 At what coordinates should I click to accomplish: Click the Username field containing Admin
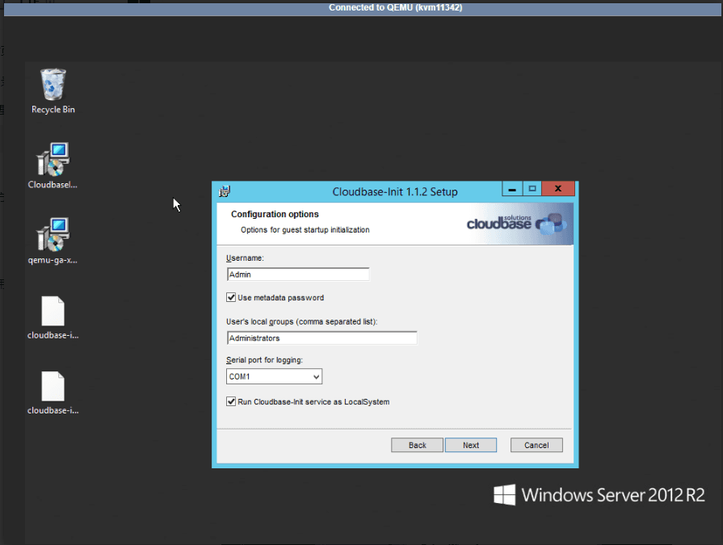pos(298,274)
